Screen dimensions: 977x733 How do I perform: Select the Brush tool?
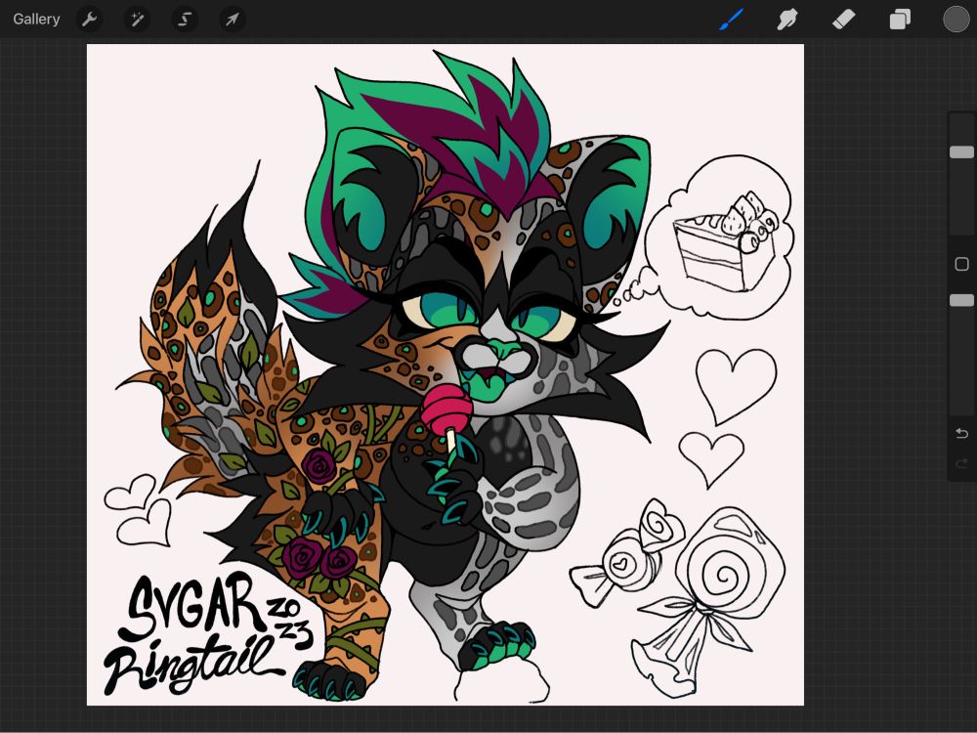coord(732,20)
